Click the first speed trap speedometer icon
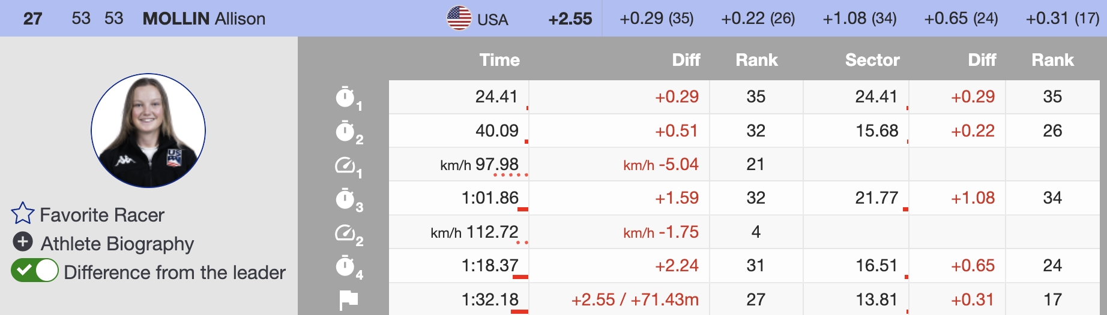 [x=345, y=165]
